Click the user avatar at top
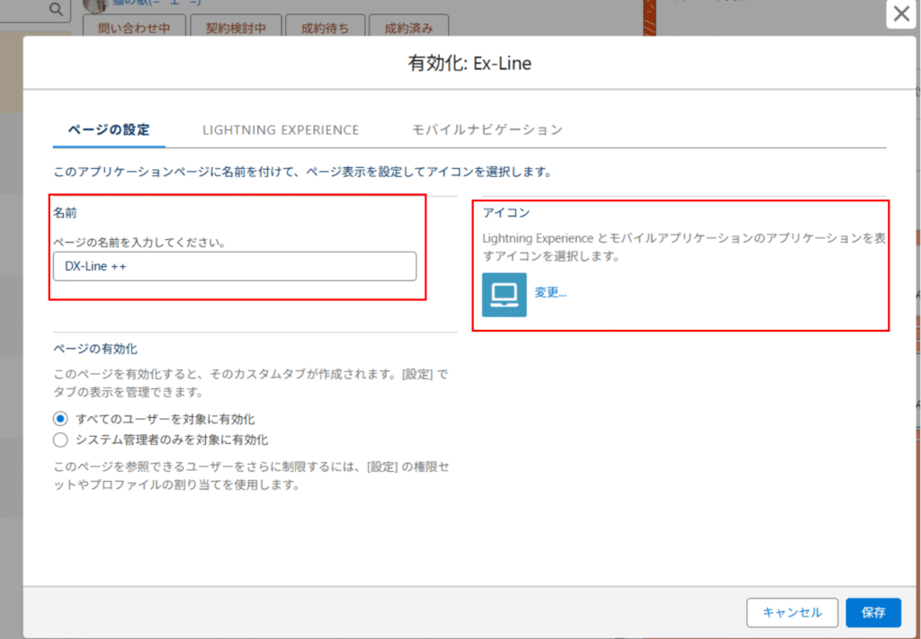Image resolution: width=921 pixels, height=639 pixels. (x=94, y=4)
